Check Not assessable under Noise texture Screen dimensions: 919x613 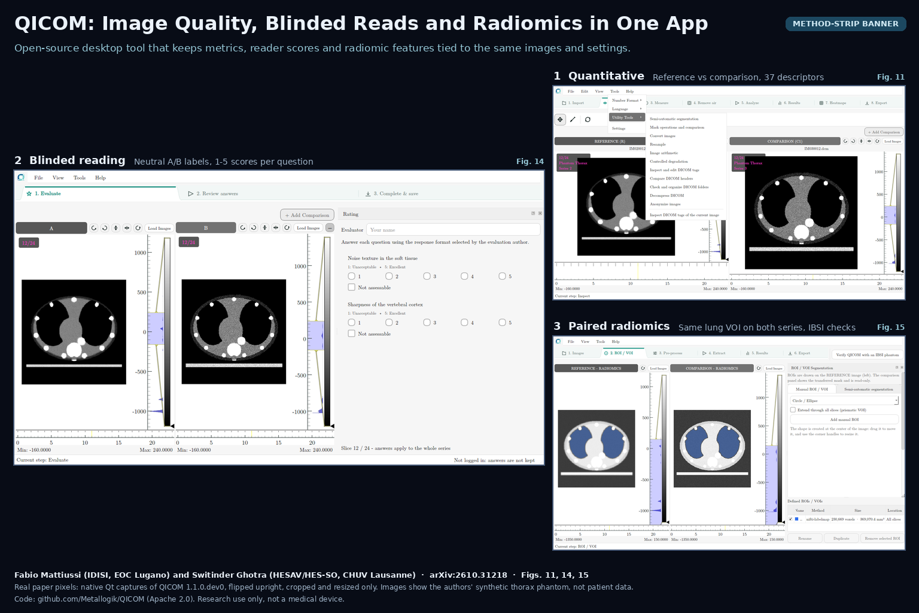click(351, 287)
